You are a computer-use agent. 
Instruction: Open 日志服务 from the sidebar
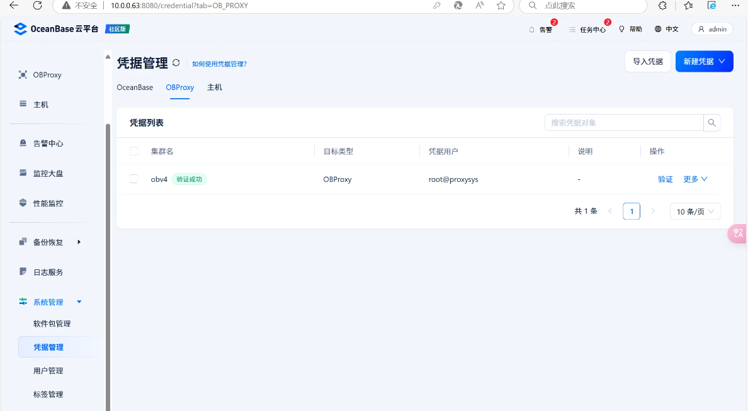[48, 271]
